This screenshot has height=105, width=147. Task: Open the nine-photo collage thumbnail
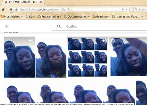click(88, 57)
